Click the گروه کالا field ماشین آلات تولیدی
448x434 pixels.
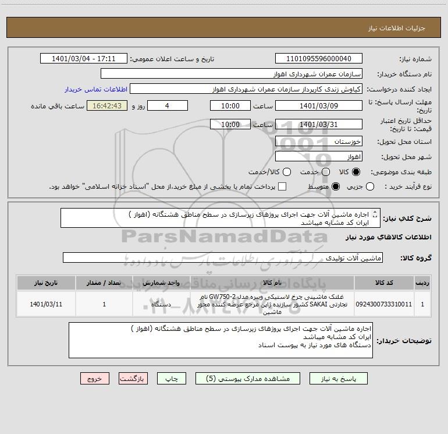coord(223,257)
